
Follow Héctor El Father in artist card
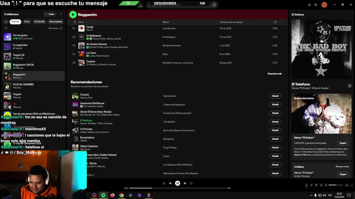pos(343,143)
